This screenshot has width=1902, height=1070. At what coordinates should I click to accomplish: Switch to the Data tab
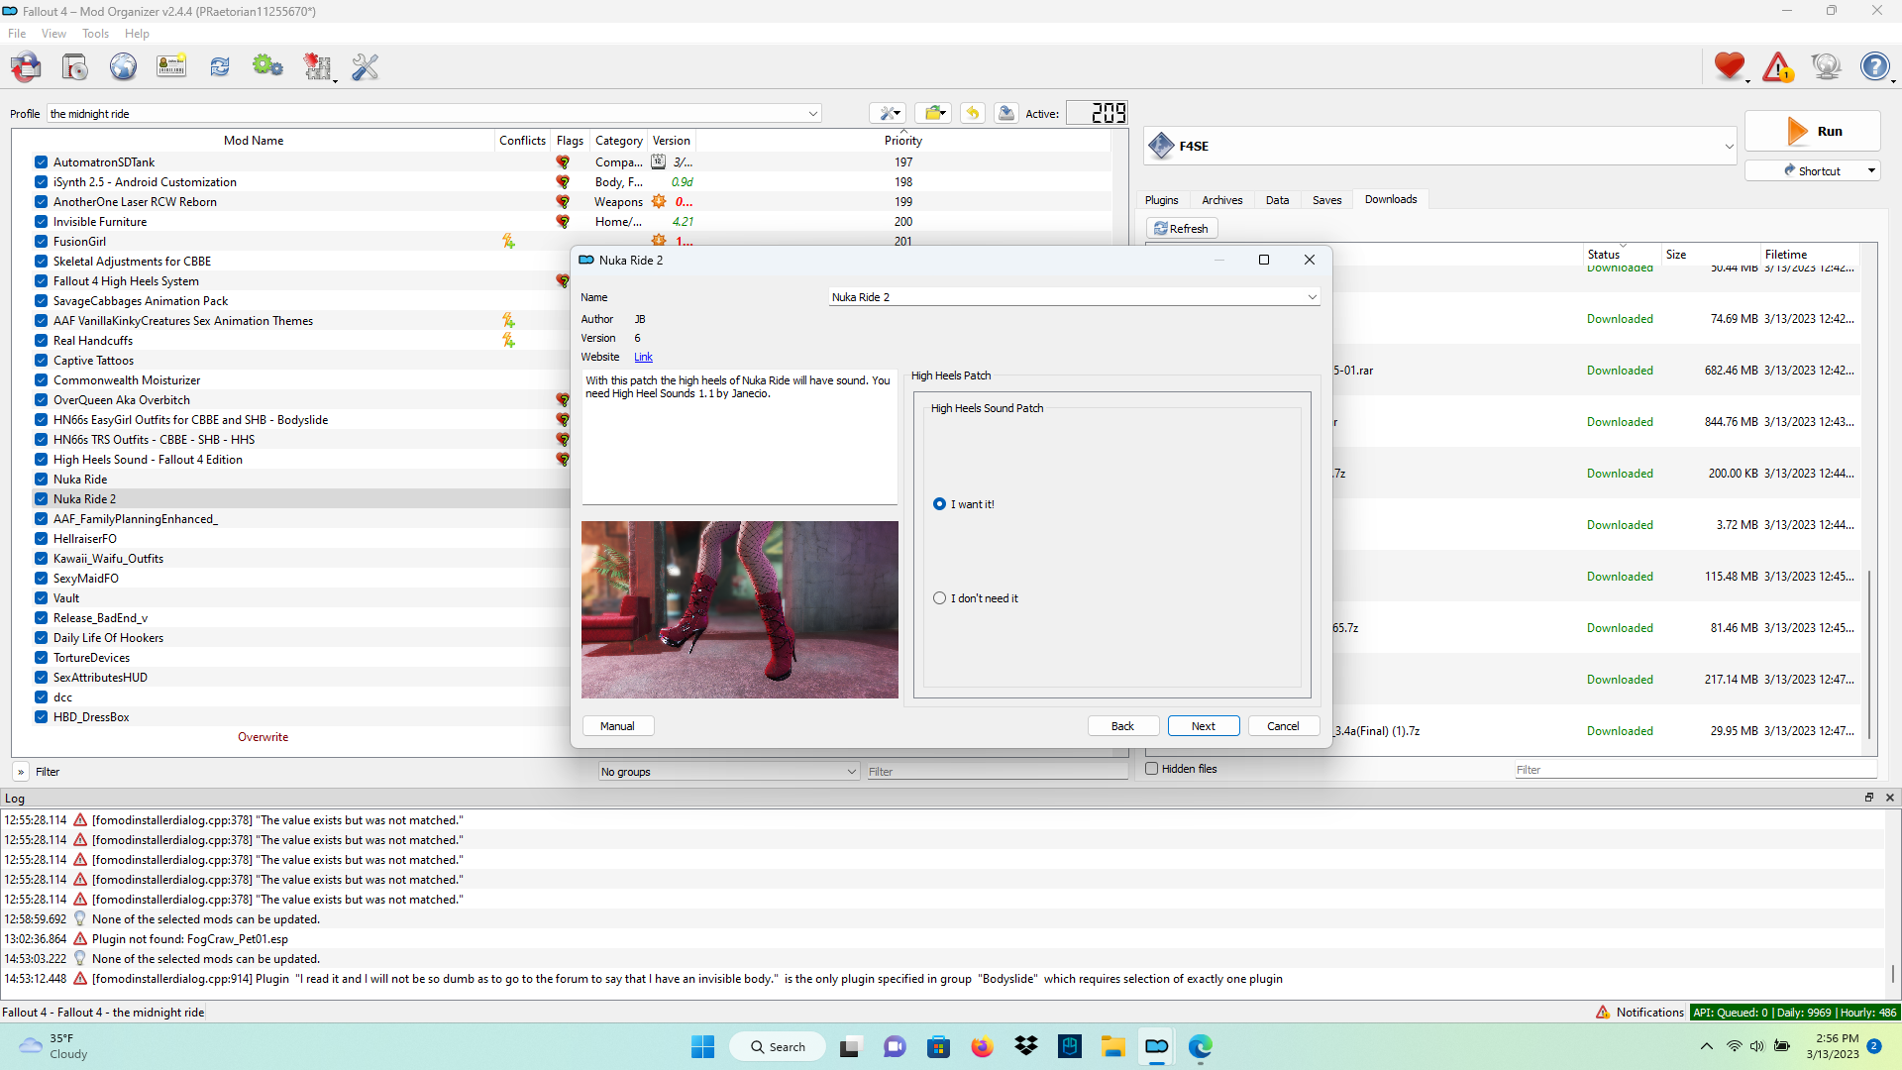1277,200
